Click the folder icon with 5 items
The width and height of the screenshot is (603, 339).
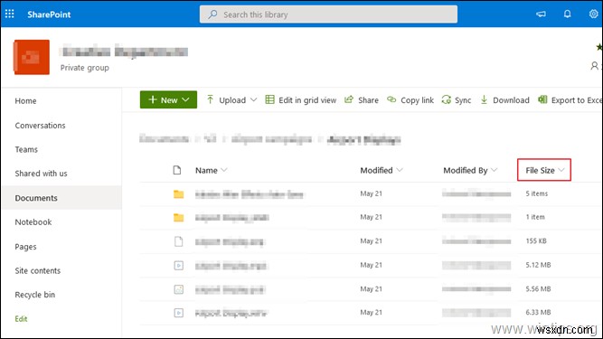tap(178, 194)
